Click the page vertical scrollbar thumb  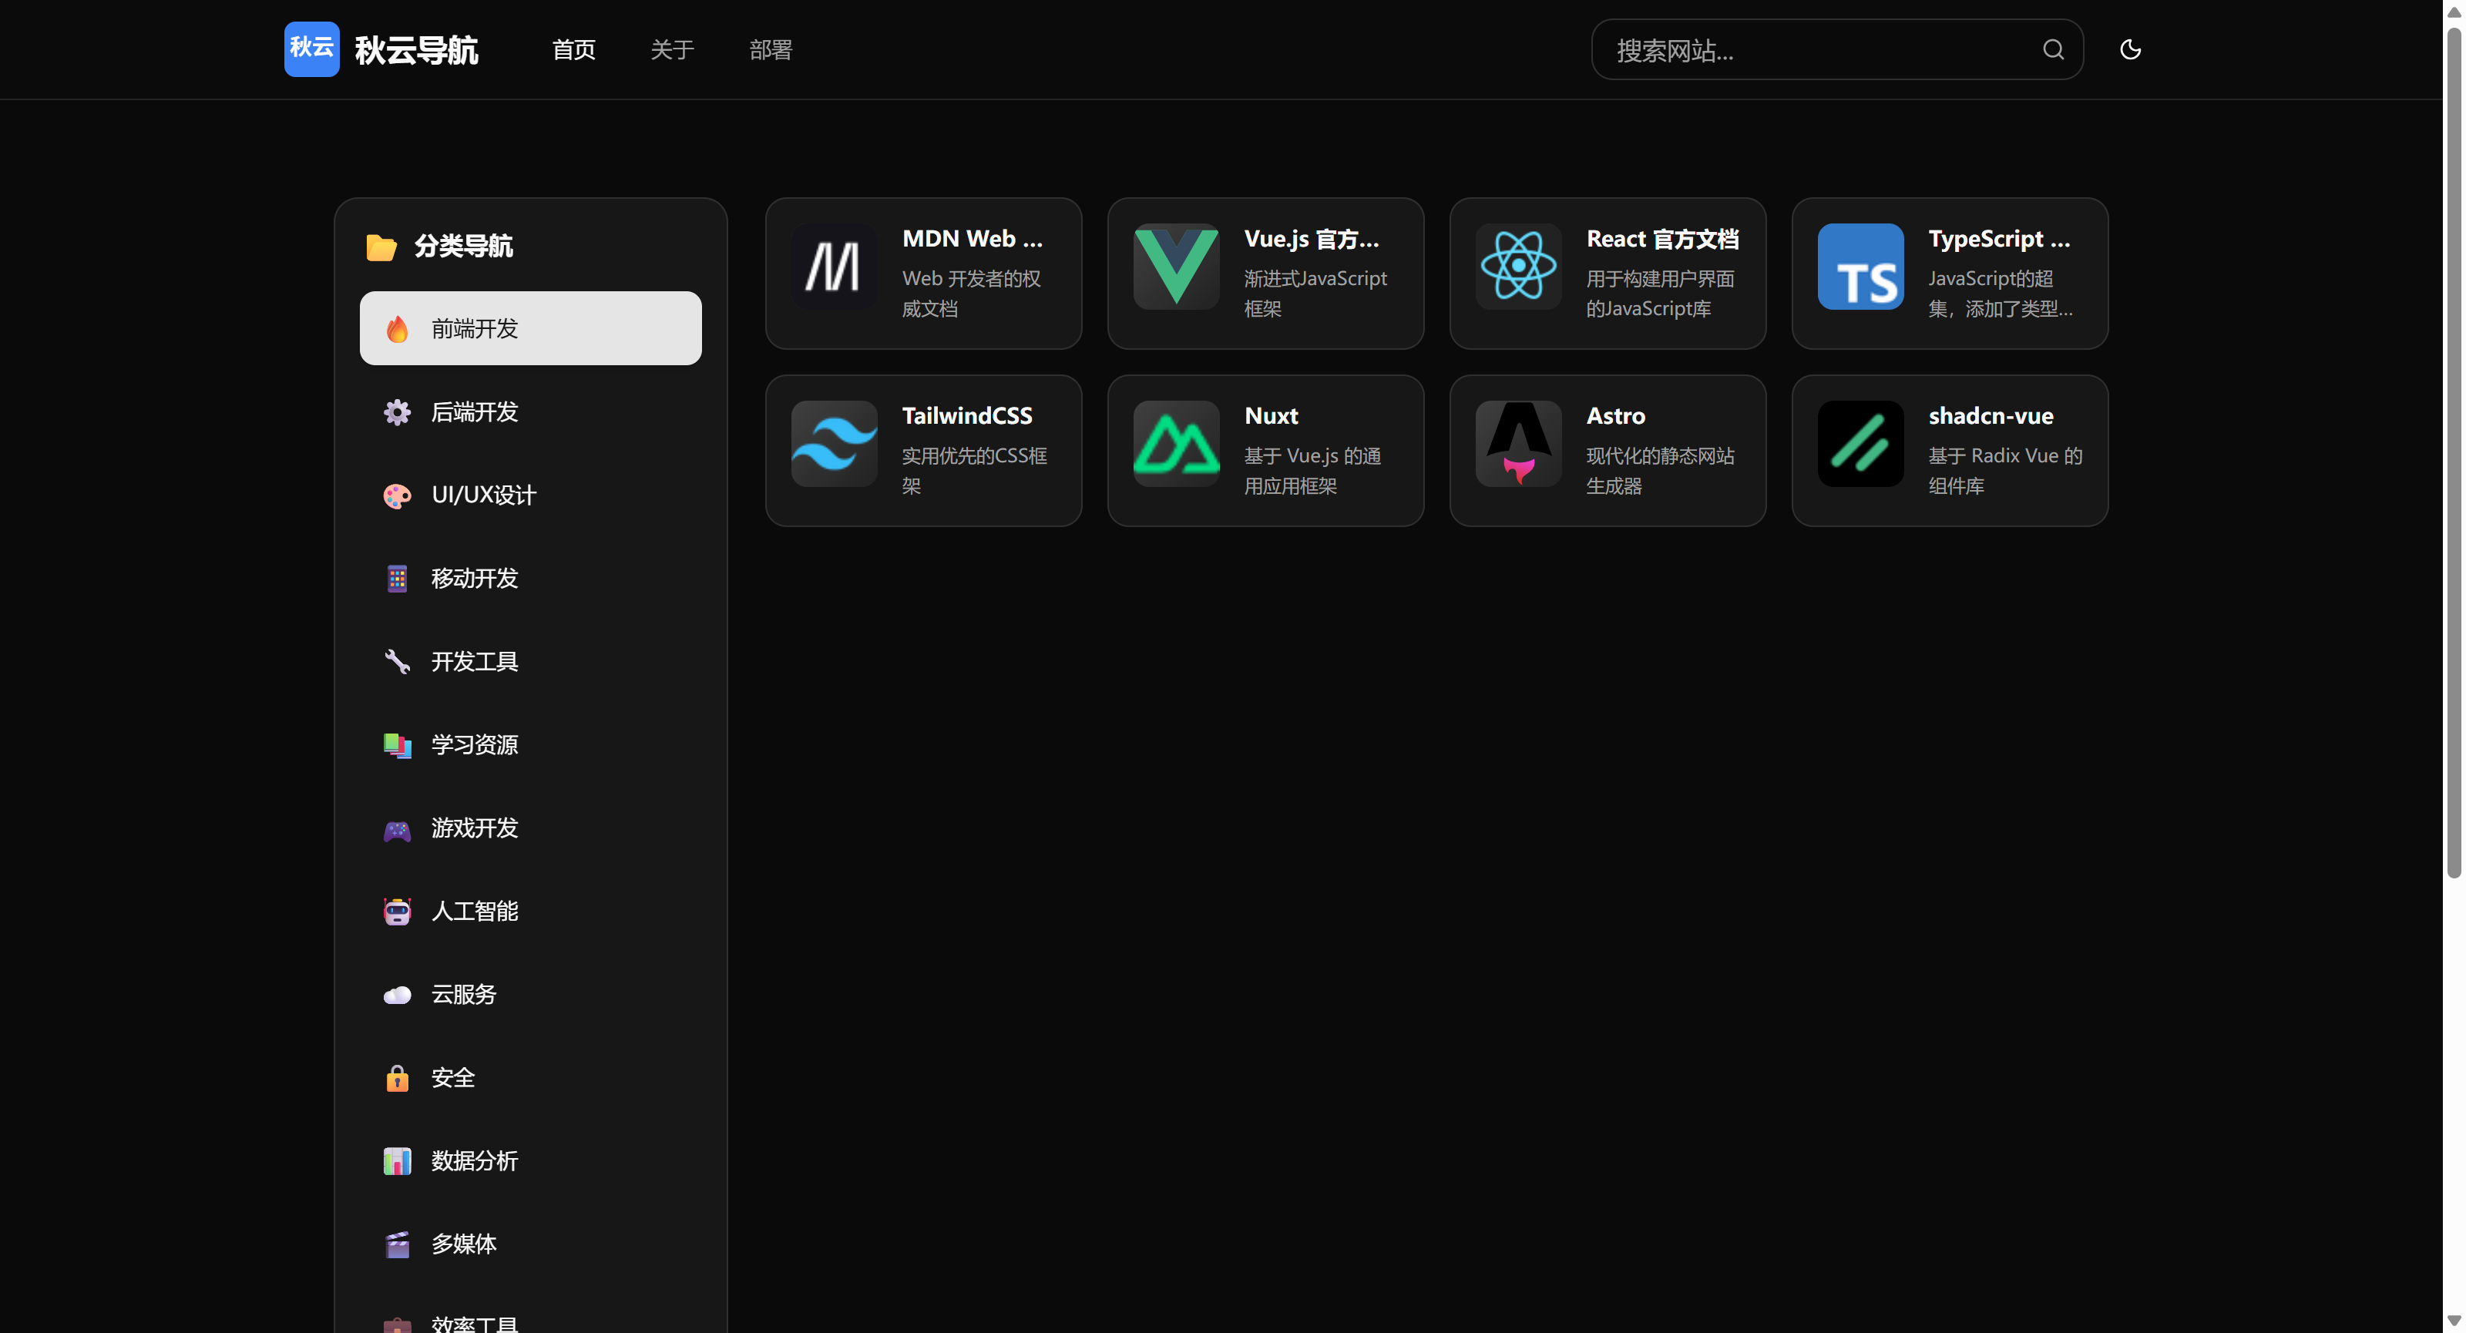pos(2454,450)
